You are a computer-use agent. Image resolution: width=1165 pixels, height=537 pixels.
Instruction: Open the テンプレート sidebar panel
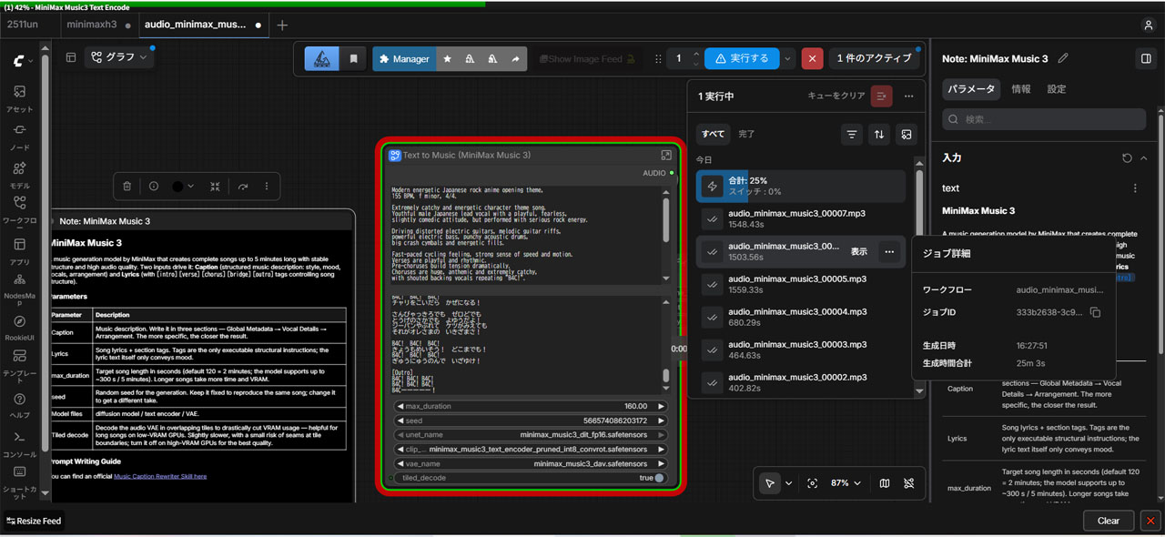coord(19,366)
